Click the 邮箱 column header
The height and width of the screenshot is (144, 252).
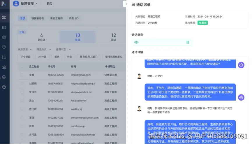pyautogui.click(x=73, y=66)
